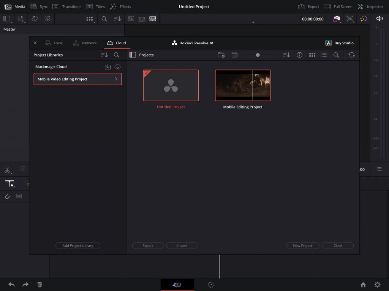
Task: Open the project info icon
Action: tap(299, 55)
